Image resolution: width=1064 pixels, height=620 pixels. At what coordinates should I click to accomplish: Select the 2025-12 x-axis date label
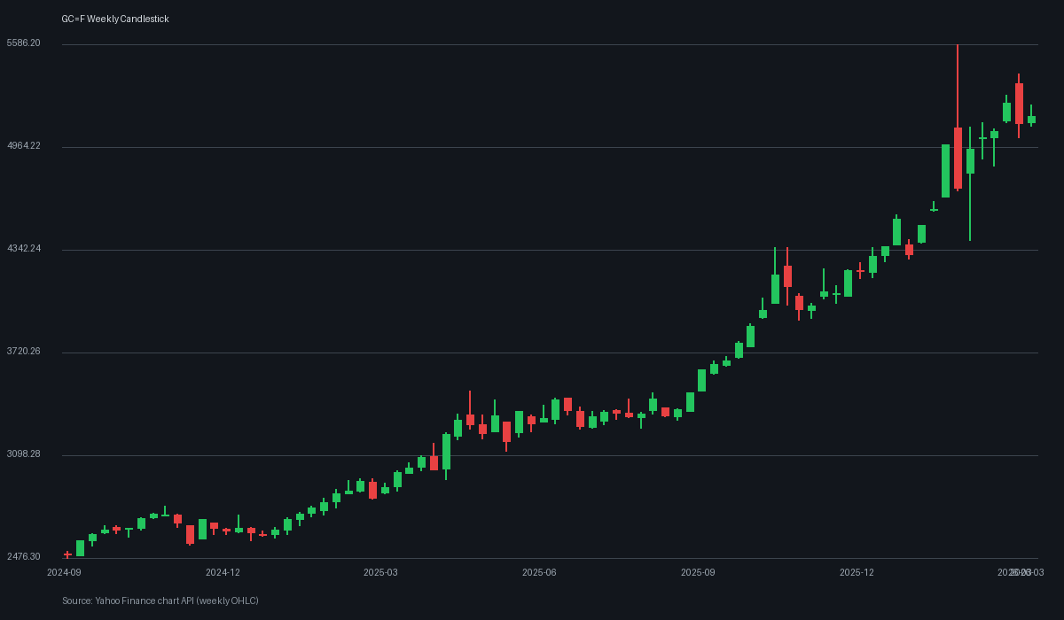tap(857, 573)
